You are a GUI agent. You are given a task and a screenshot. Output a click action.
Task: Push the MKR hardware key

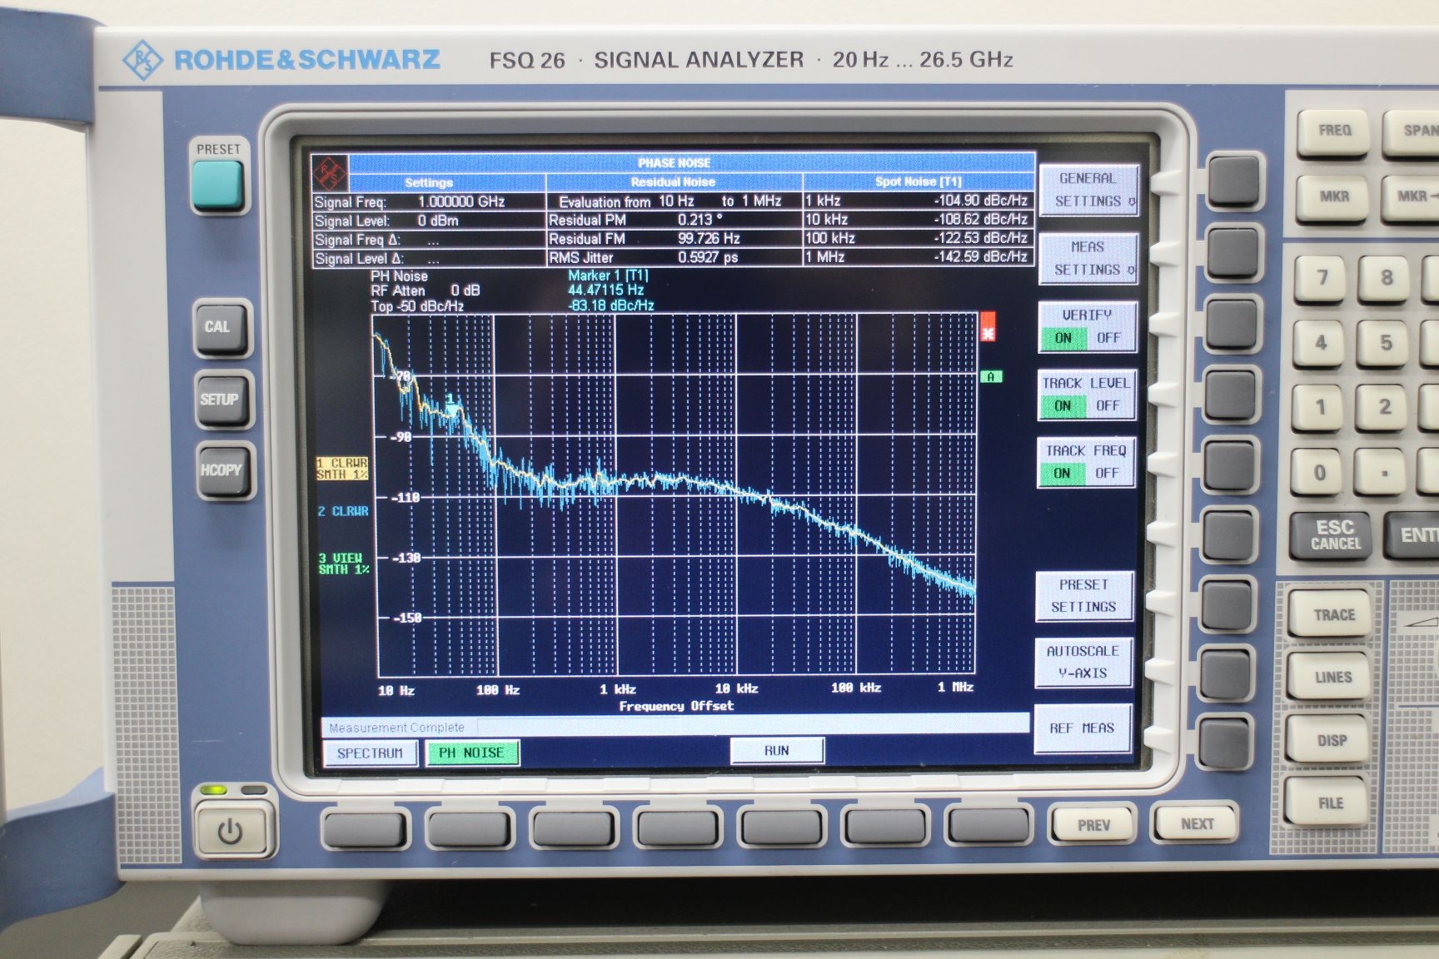click(x=1334, y=197)
